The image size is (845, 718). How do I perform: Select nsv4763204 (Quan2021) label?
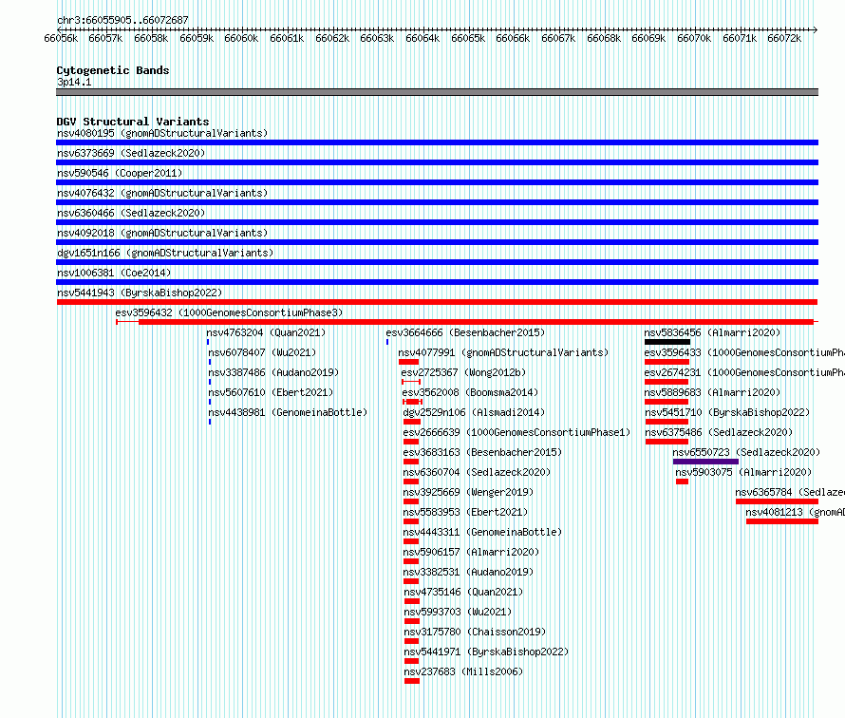(266, 332)
